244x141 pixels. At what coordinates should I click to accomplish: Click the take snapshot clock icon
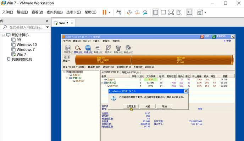click(x=129, y=12)
